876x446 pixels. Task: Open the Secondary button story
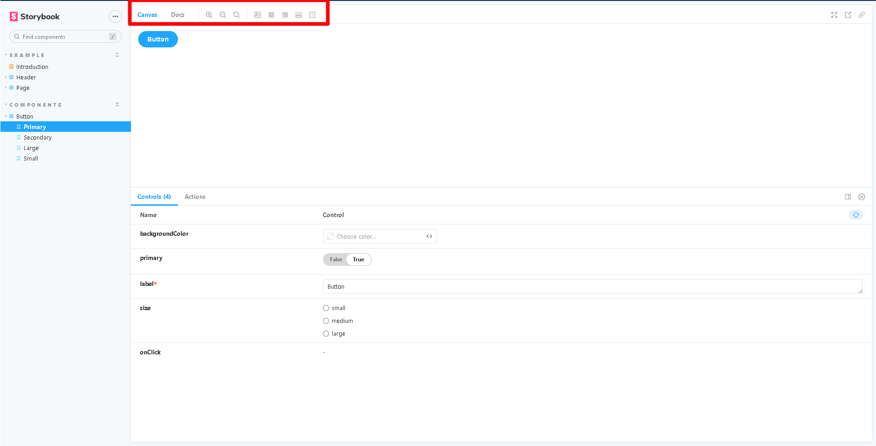(37, 138)
